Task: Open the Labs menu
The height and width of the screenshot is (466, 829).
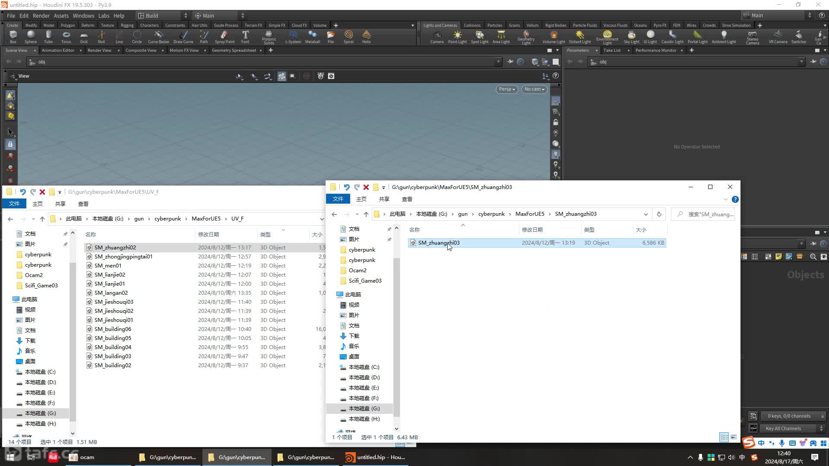Action: click(104, 16)
